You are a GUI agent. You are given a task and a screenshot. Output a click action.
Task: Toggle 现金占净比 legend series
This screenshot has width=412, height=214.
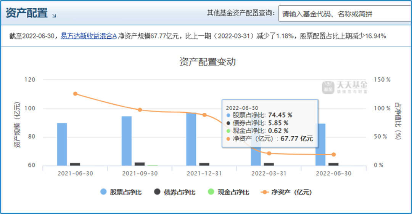[229, 192]
